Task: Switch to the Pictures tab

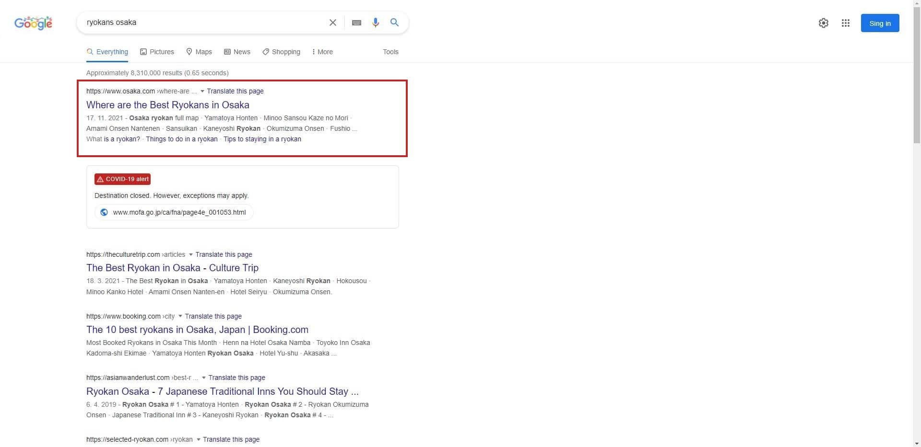Action: pos(157,52)
